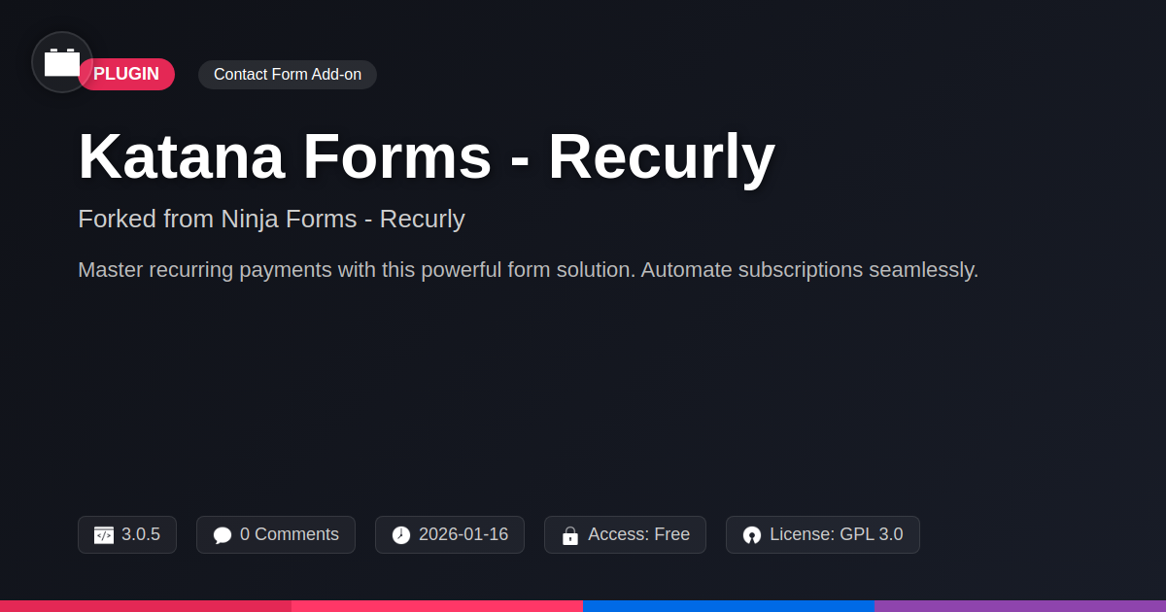
Task: Click the Katana Forms - Recurly title
Action: (426, 155)
